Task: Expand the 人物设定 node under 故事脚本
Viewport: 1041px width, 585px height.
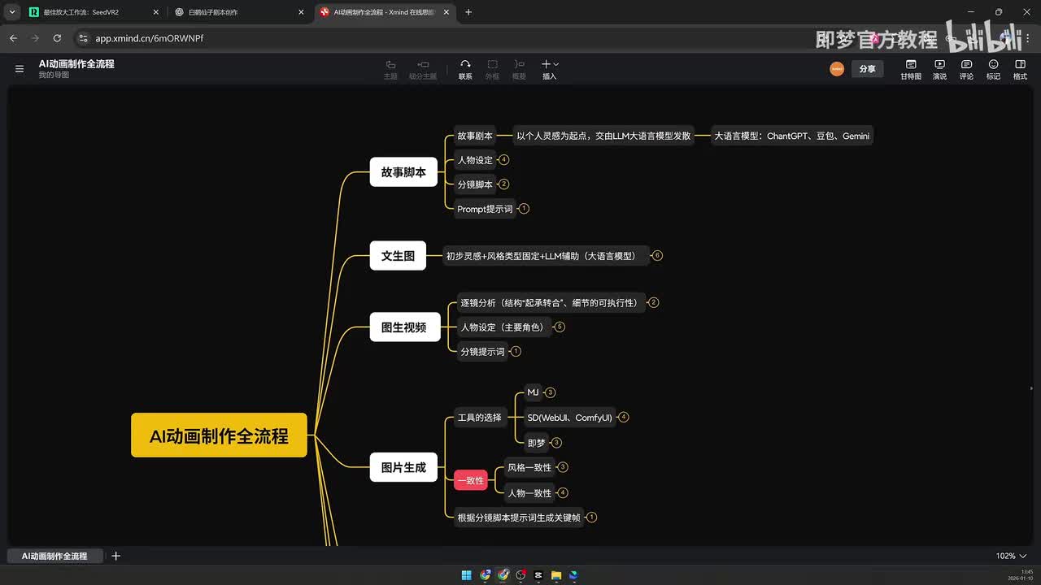Action: pyautogui.click(x=504, y=160)
